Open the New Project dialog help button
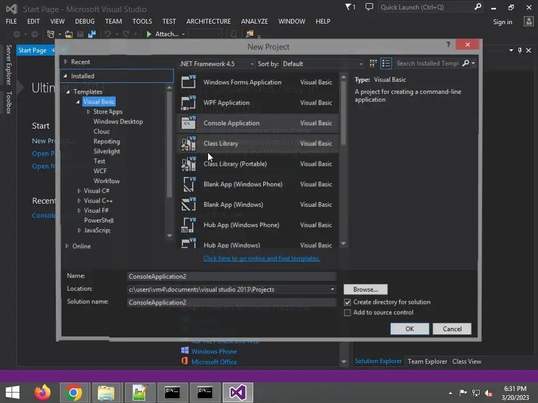The width and height of the screenshot is (538, 403). 448,45
